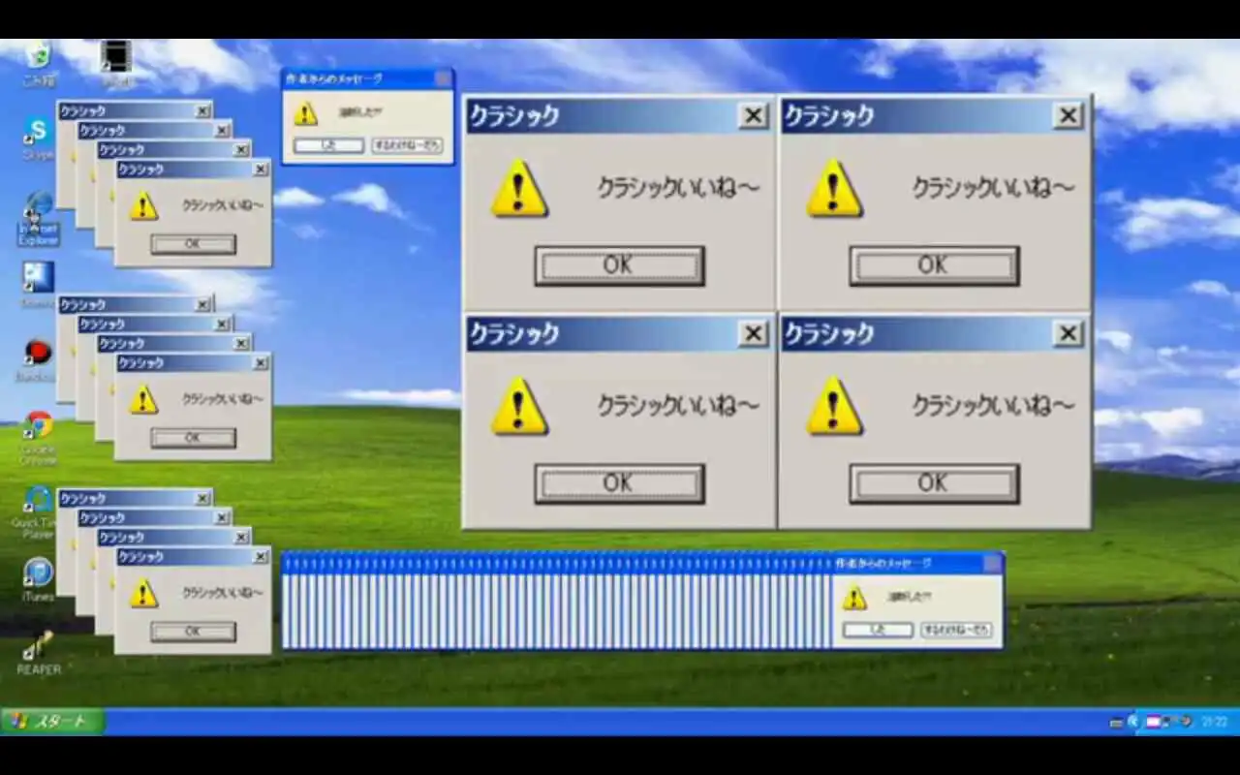The height and width of the screenshot is (775, 1240).
Task: Click the warning icon in the lower-right large dialog
Action: click(834, 406)
